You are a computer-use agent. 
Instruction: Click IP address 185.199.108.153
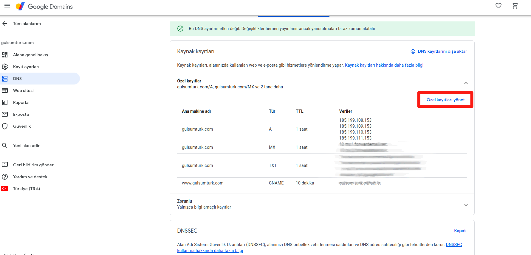(355, 120)
